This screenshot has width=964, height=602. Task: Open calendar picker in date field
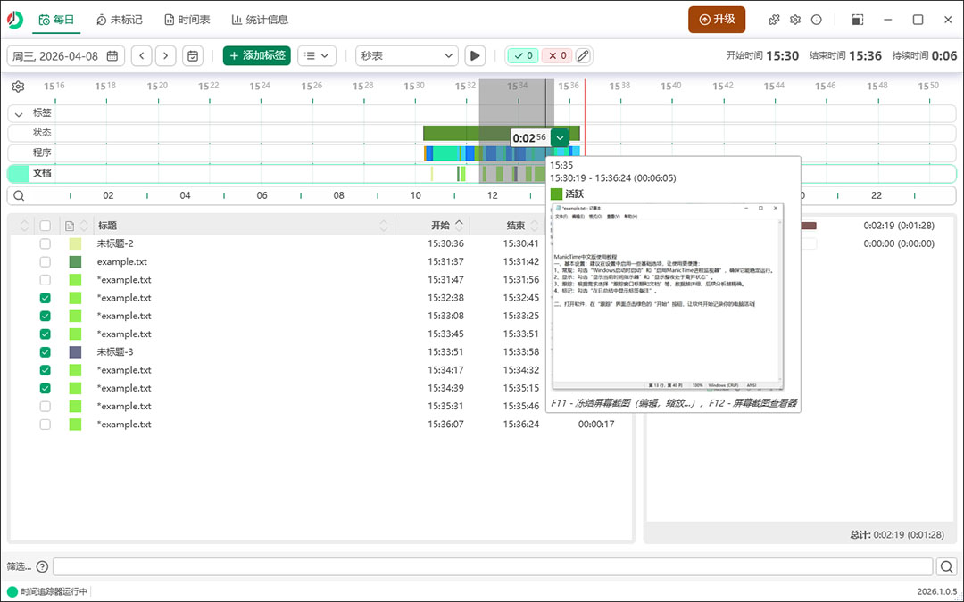(112, 56)
